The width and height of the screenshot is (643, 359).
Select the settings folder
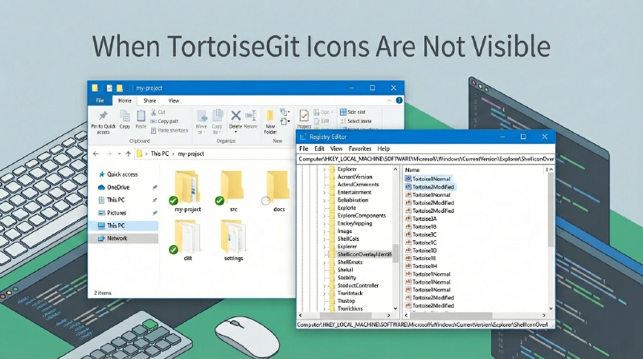(233, 241)
